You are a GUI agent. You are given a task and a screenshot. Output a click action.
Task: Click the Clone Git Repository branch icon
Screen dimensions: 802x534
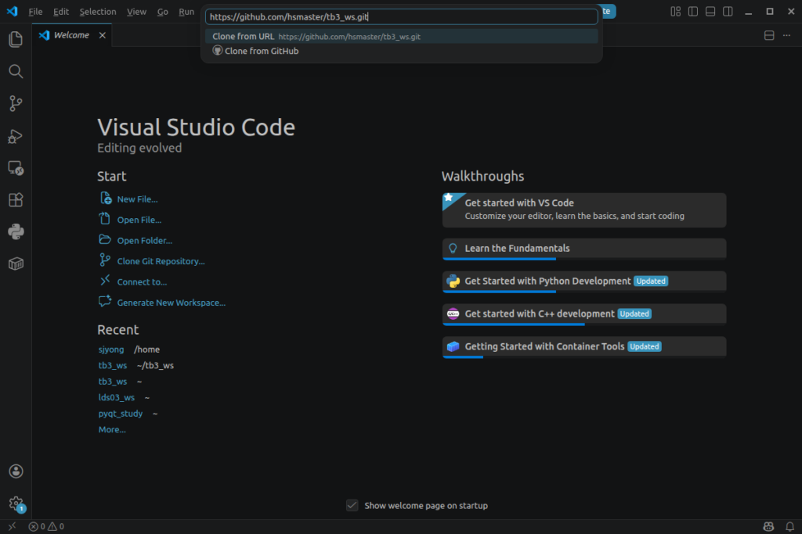coord(105,260)
